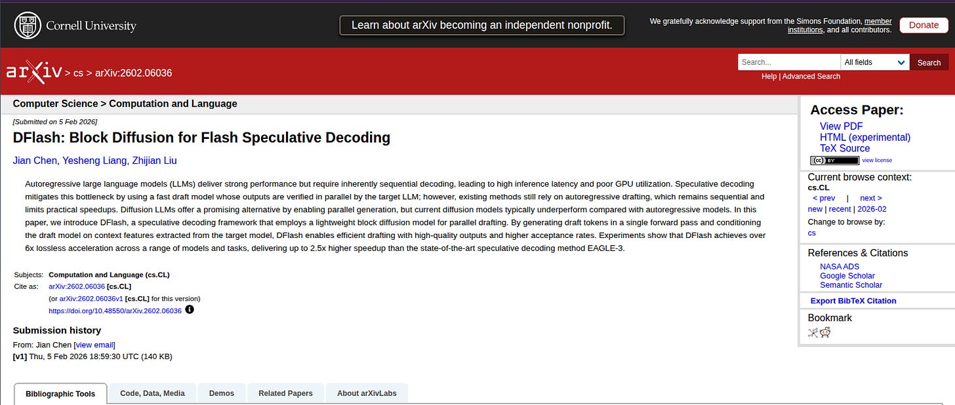This screenshot has height=405, width=955.
Task: Switch to Code, Data, Media tab
Action: (152, 393)
